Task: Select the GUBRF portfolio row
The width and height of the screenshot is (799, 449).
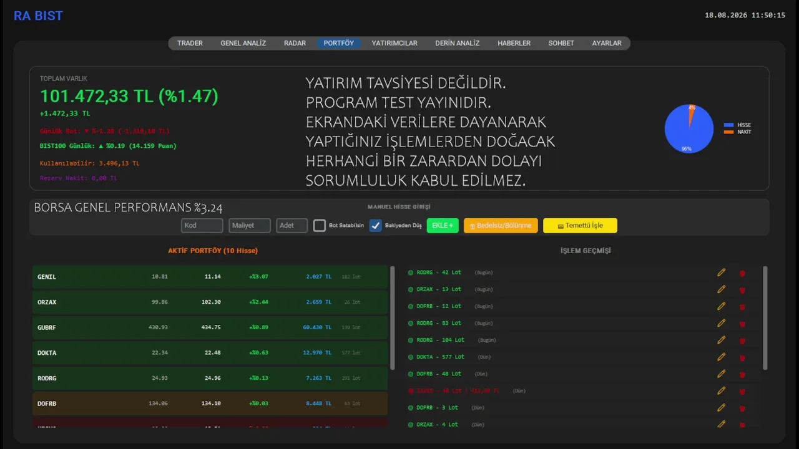Action: 210,327
